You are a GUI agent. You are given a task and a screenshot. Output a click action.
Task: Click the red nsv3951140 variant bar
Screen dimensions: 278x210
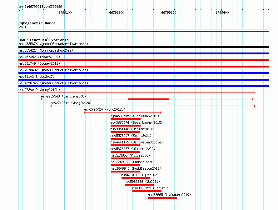(125, 132)
